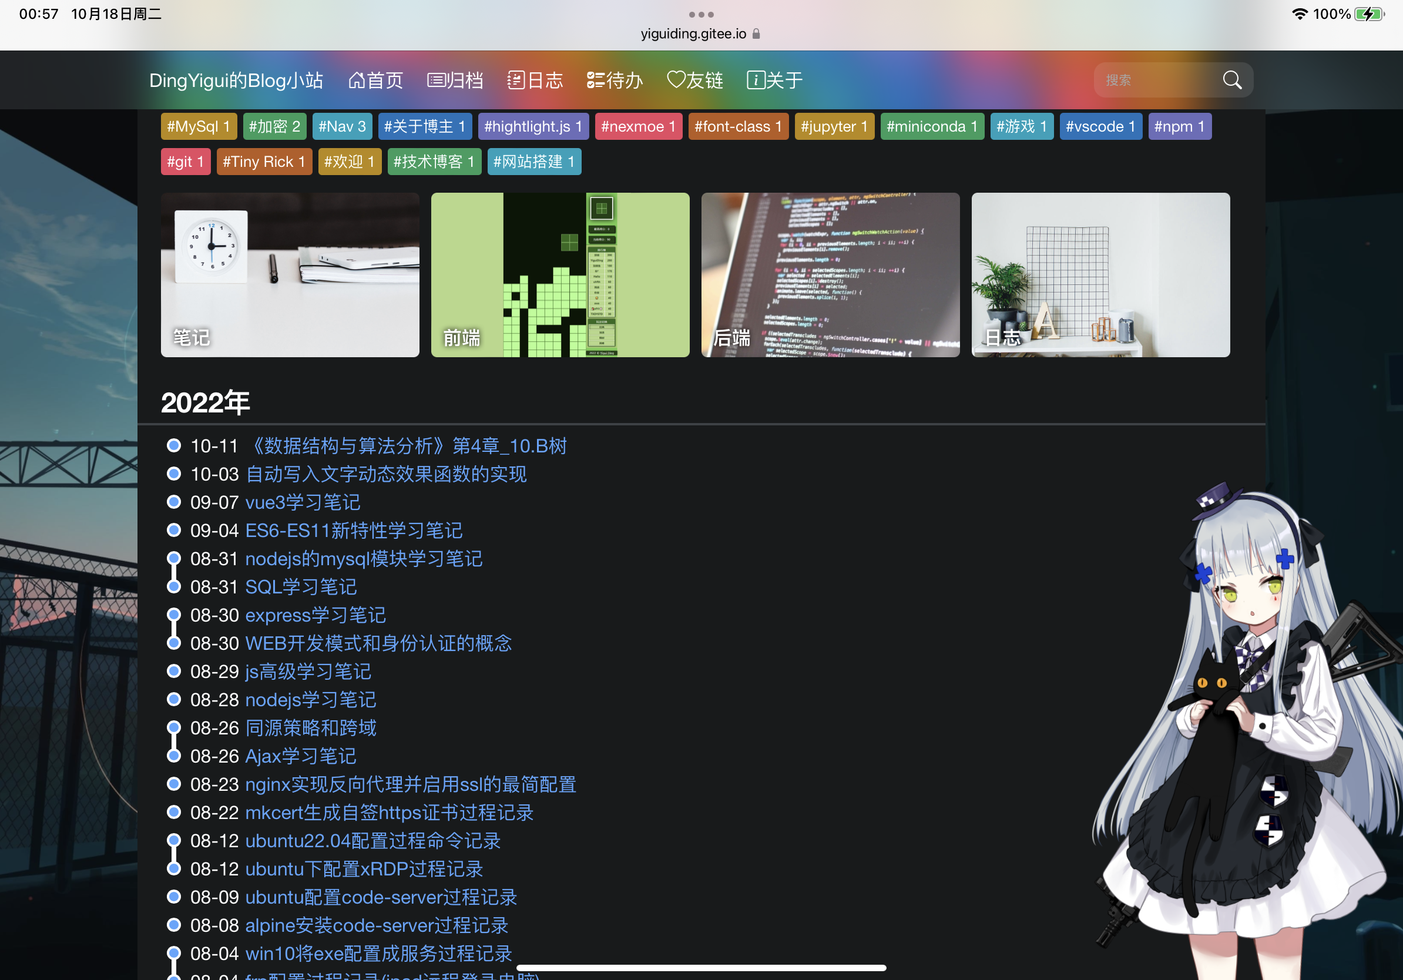Click the to-do list icon beside 待办
Screen dimensions: 1403x980
coord(595,80)
